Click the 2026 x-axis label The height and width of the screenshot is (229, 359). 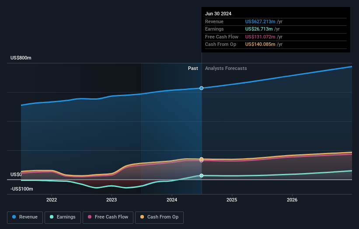[x=292, y=200]
